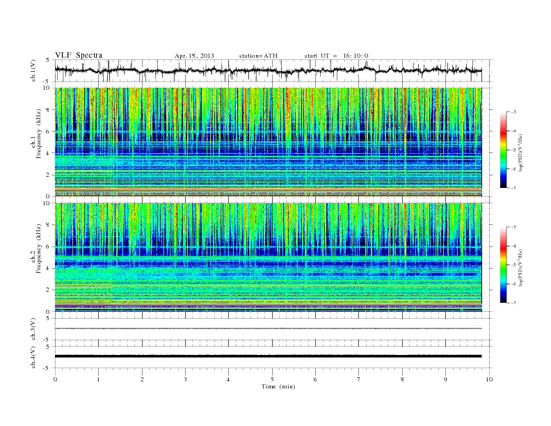
Task: Click the "2" tick on the time axis
Action: [x=142, y=379]
